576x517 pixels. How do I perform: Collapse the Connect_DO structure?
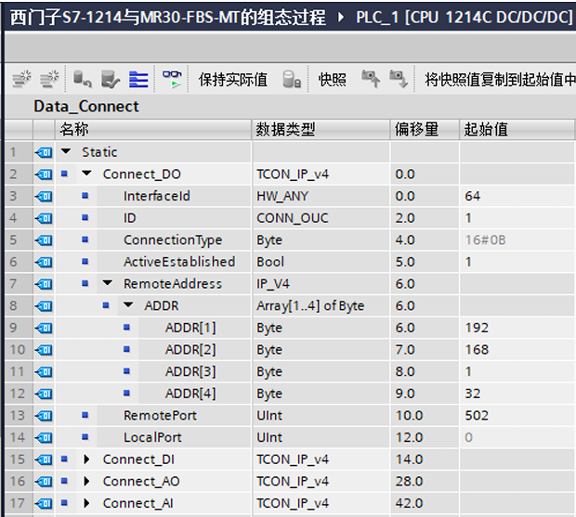[x=86, y=173]
